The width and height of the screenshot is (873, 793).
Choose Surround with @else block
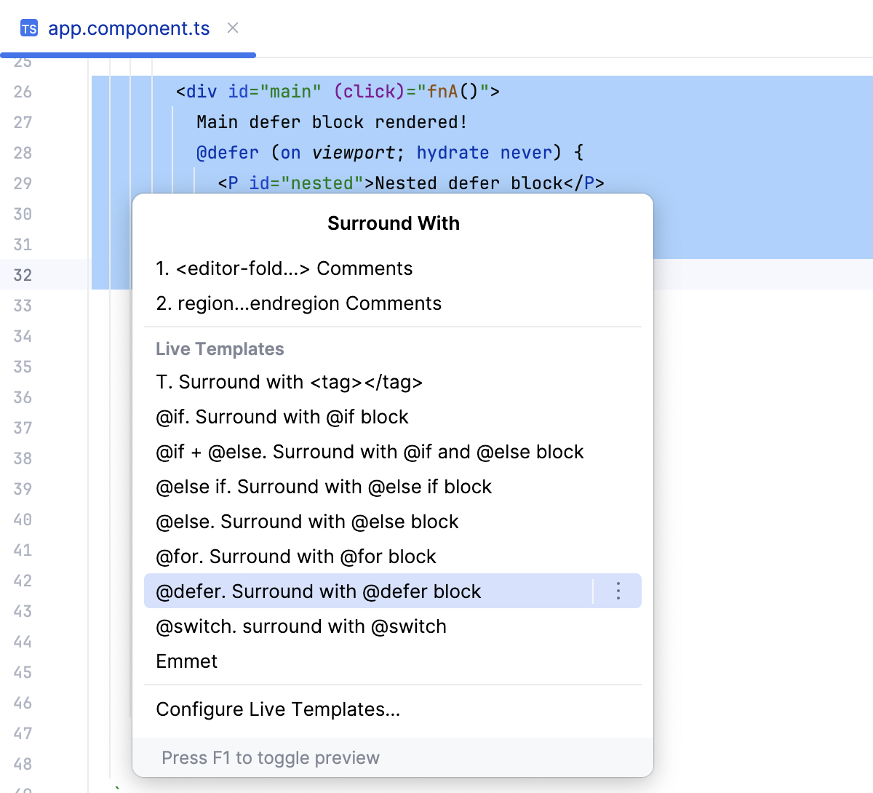[306, 521]
